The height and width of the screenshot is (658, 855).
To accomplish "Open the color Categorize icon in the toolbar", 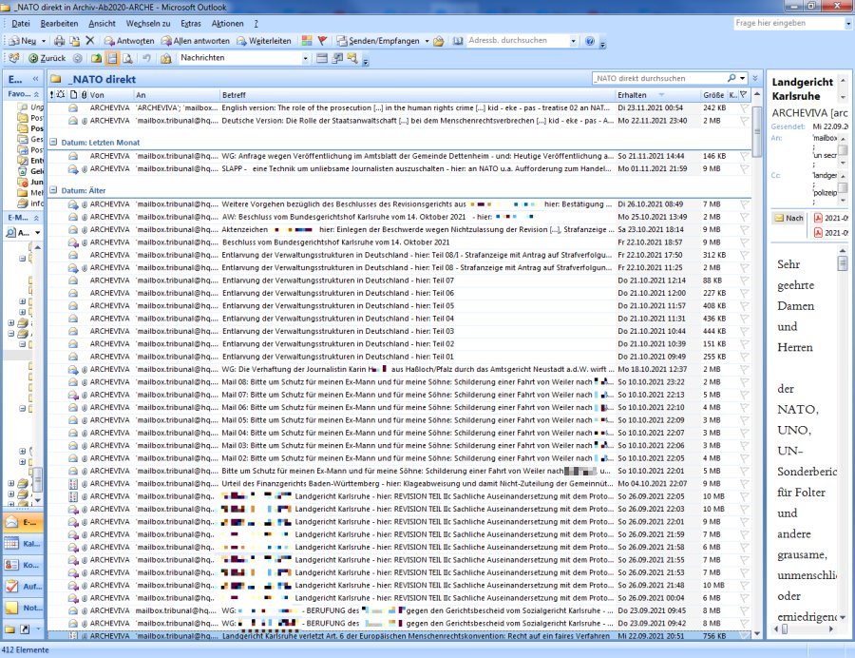I will 307,41.
